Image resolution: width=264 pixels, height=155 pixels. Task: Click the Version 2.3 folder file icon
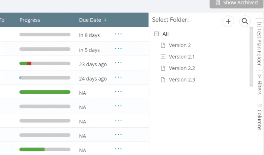163,79
